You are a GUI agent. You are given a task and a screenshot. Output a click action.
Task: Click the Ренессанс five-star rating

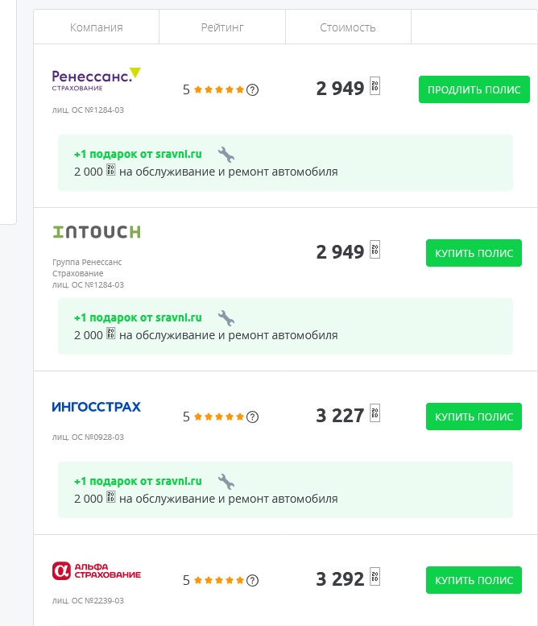click(218, 89)
